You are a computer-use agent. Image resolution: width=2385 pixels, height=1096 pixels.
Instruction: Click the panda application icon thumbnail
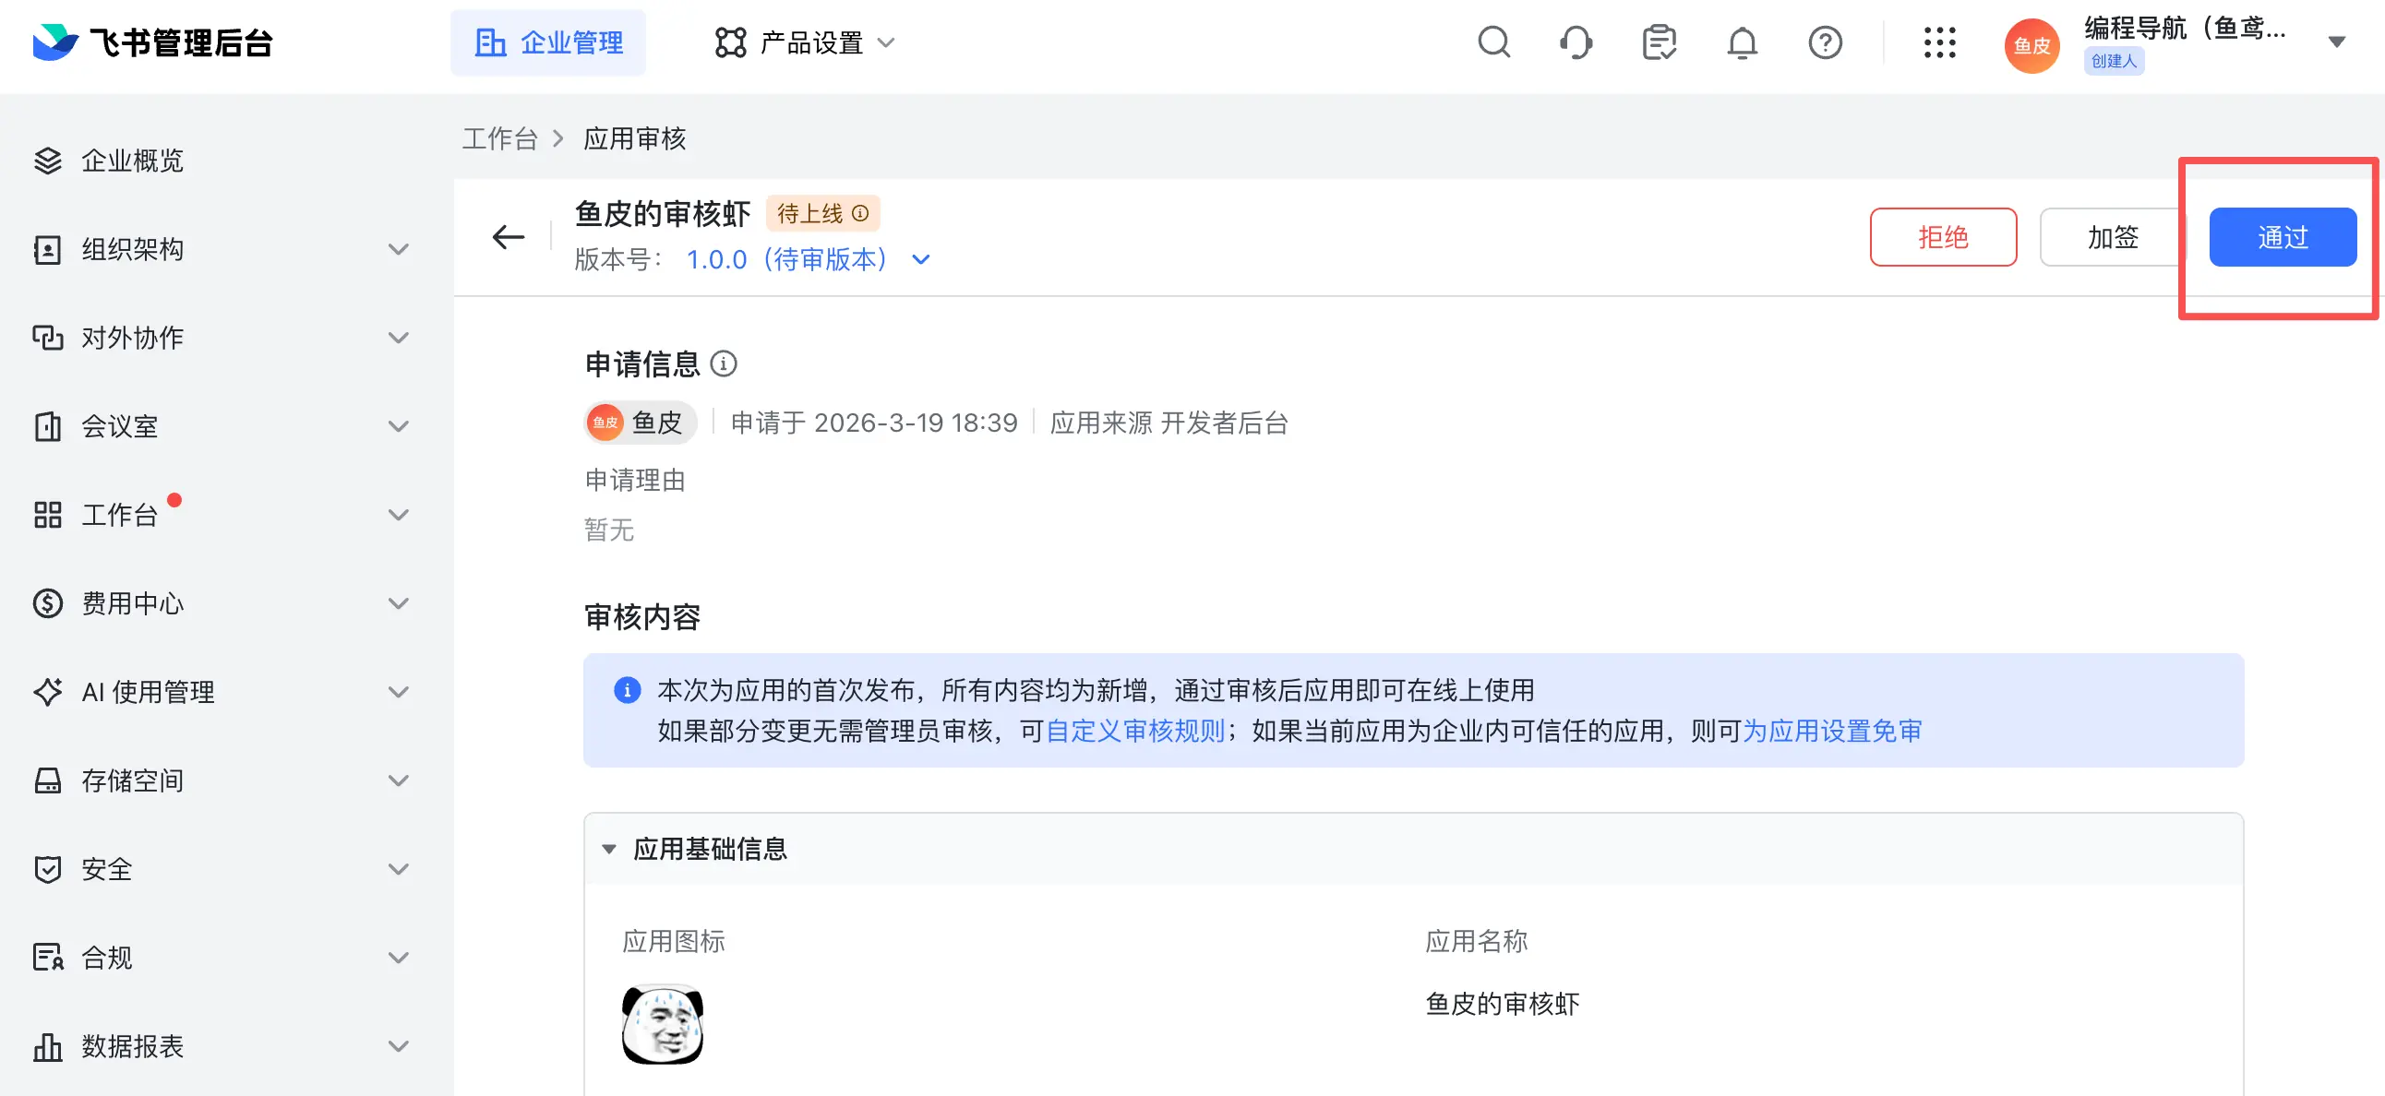click(x=662, y=1024)
